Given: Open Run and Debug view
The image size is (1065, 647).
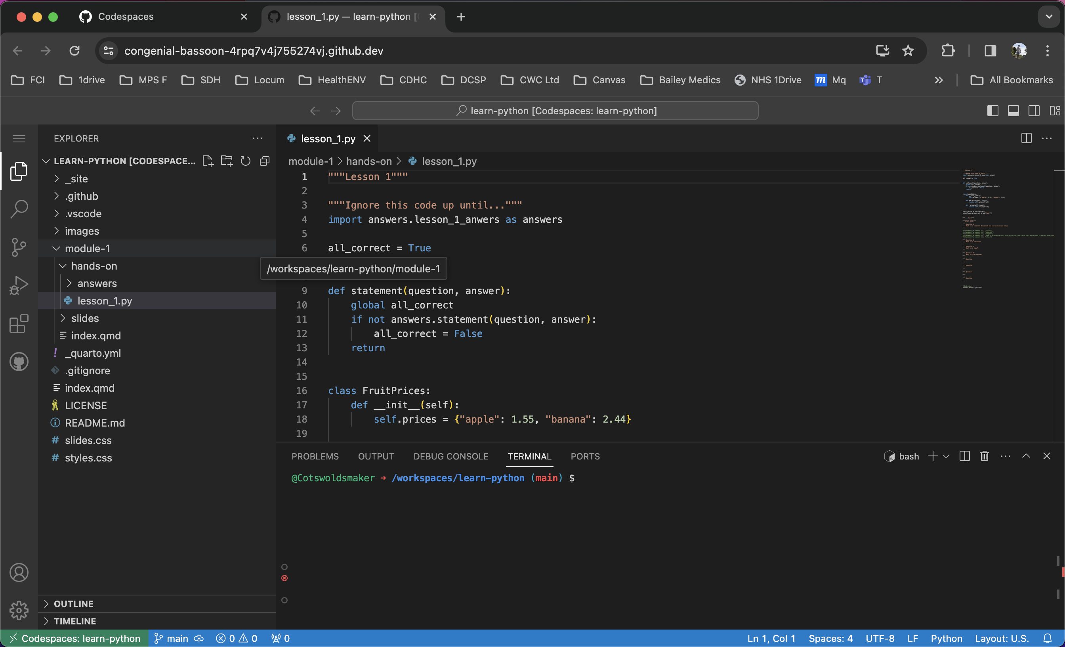Looking at the screenshot, I should [19, 285].
